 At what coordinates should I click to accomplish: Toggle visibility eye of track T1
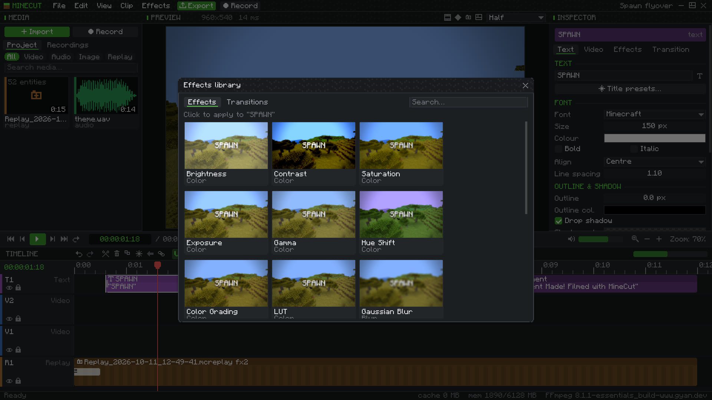point(9,288)
